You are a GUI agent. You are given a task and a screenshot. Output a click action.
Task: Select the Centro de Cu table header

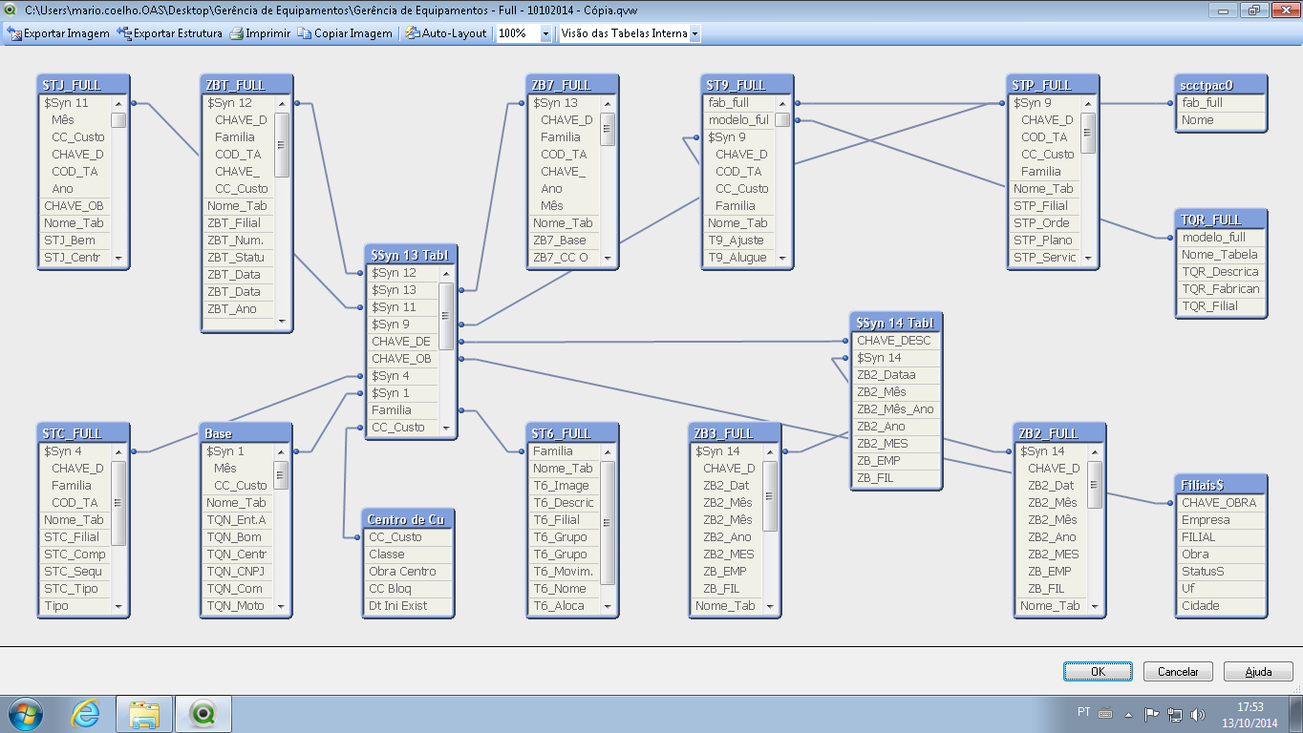(408, 519)
